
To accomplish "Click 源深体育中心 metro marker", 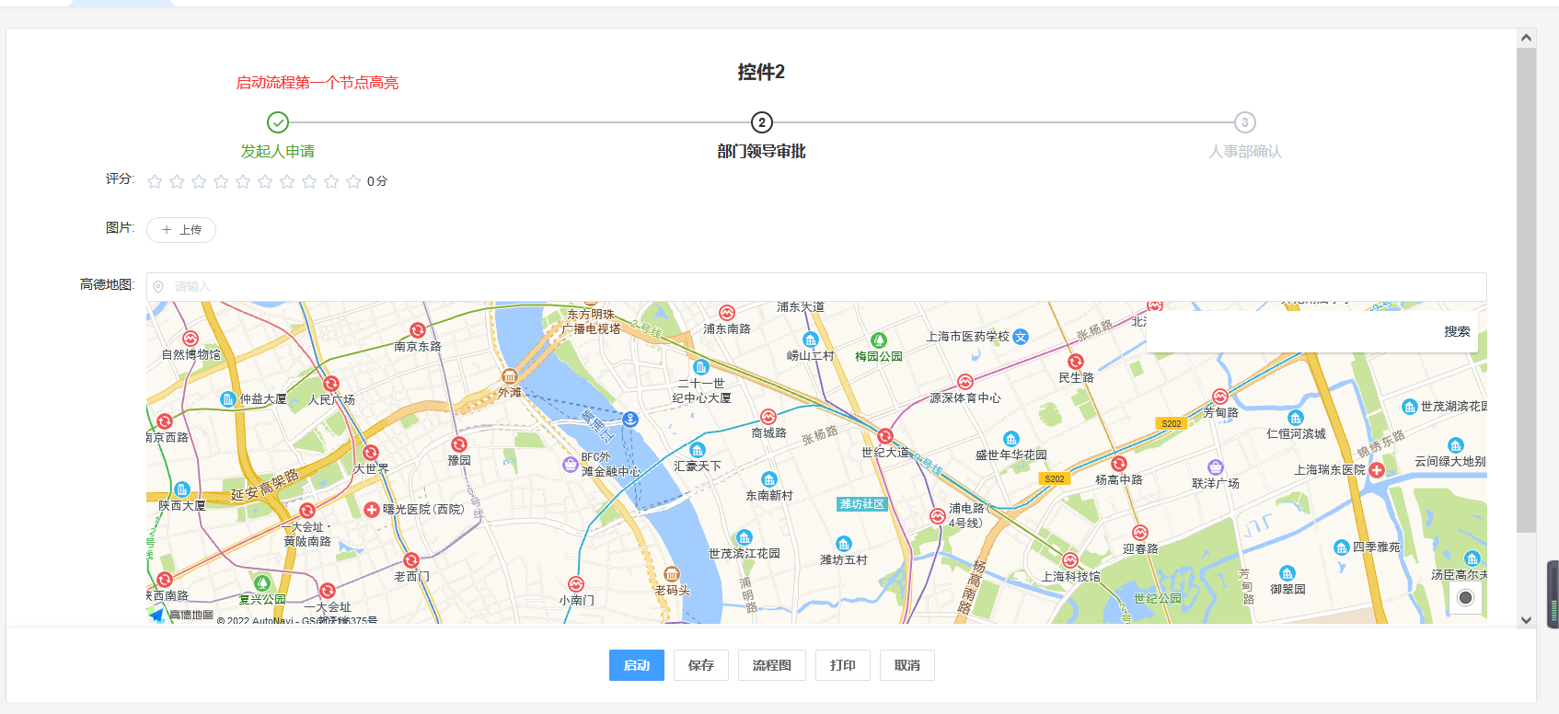I will click(x=964, y=382).
